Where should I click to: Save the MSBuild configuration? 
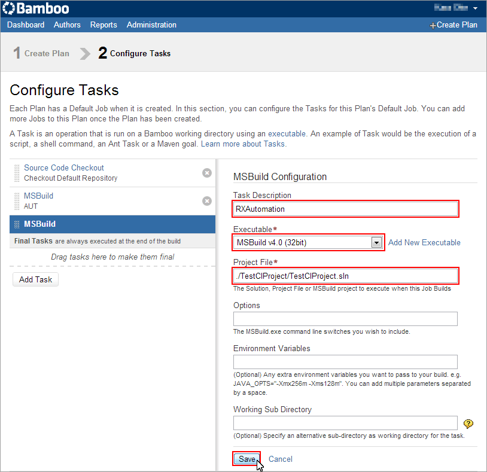click(246, 459)
